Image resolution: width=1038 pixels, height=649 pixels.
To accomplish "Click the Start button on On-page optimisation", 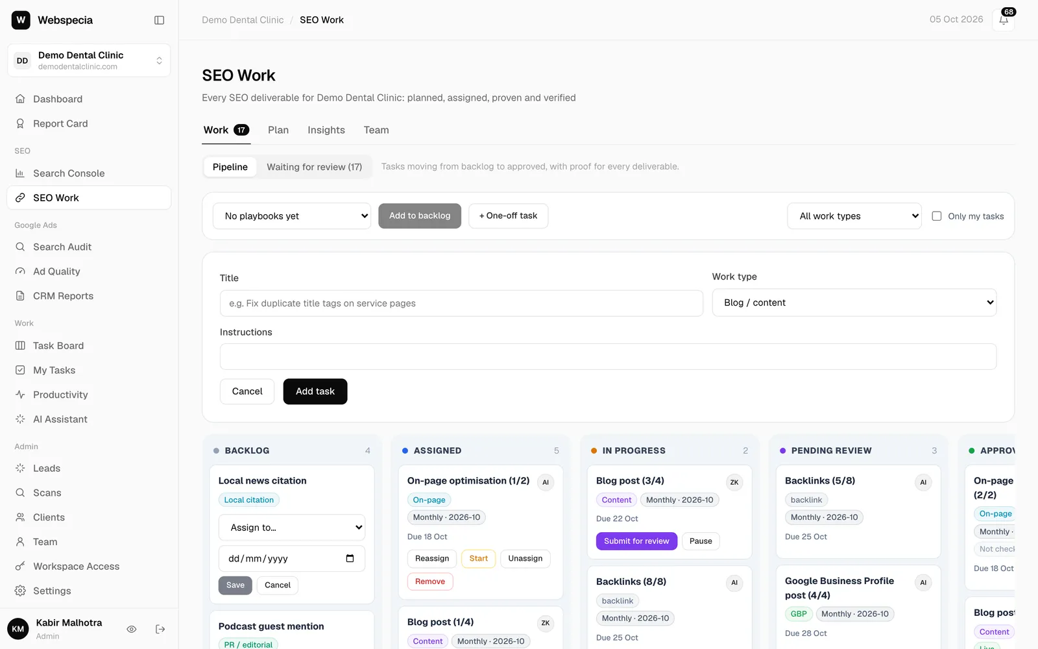I will [479, 559].
